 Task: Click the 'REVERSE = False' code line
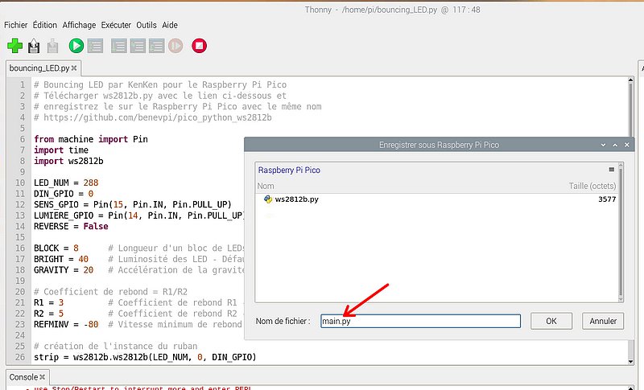tap(71, 226)
